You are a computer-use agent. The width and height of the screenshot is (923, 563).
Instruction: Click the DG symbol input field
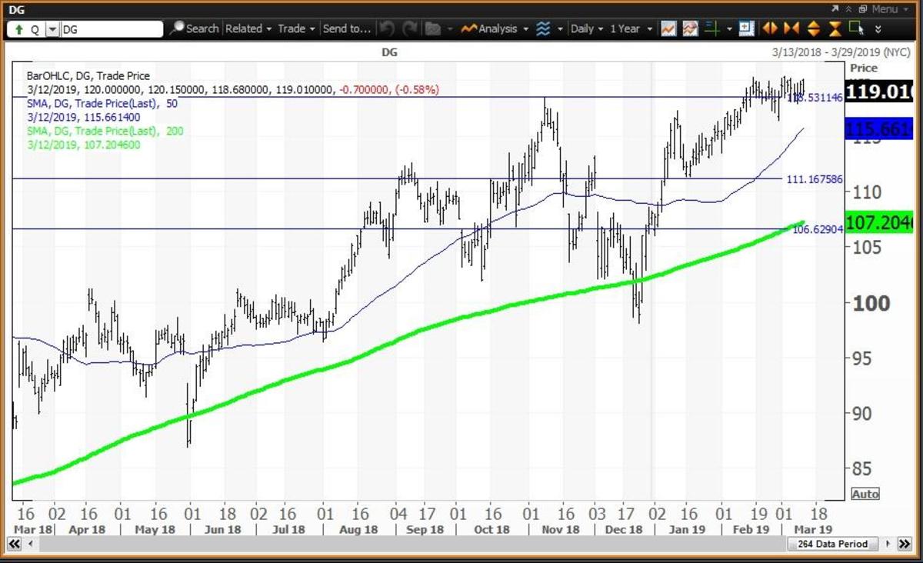[111, 29]
